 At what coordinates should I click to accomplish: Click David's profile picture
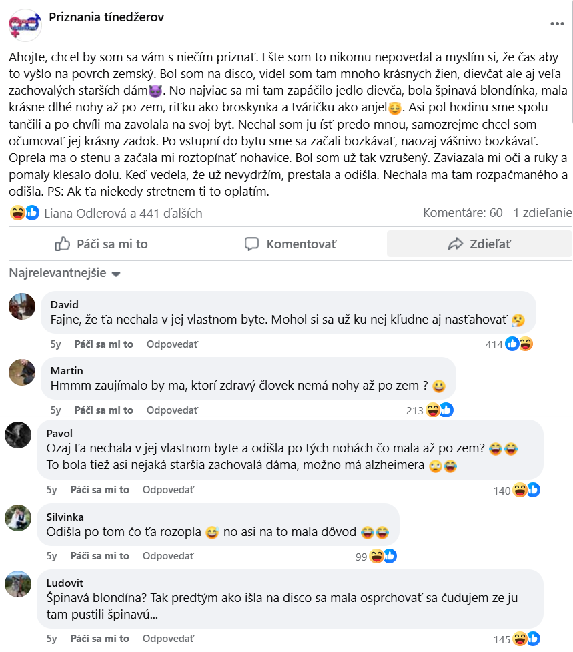[x=22, y=307]
